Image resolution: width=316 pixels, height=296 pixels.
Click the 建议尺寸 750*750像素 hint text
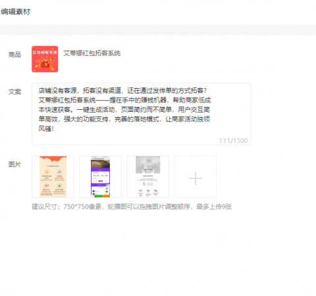click(132, 207)
